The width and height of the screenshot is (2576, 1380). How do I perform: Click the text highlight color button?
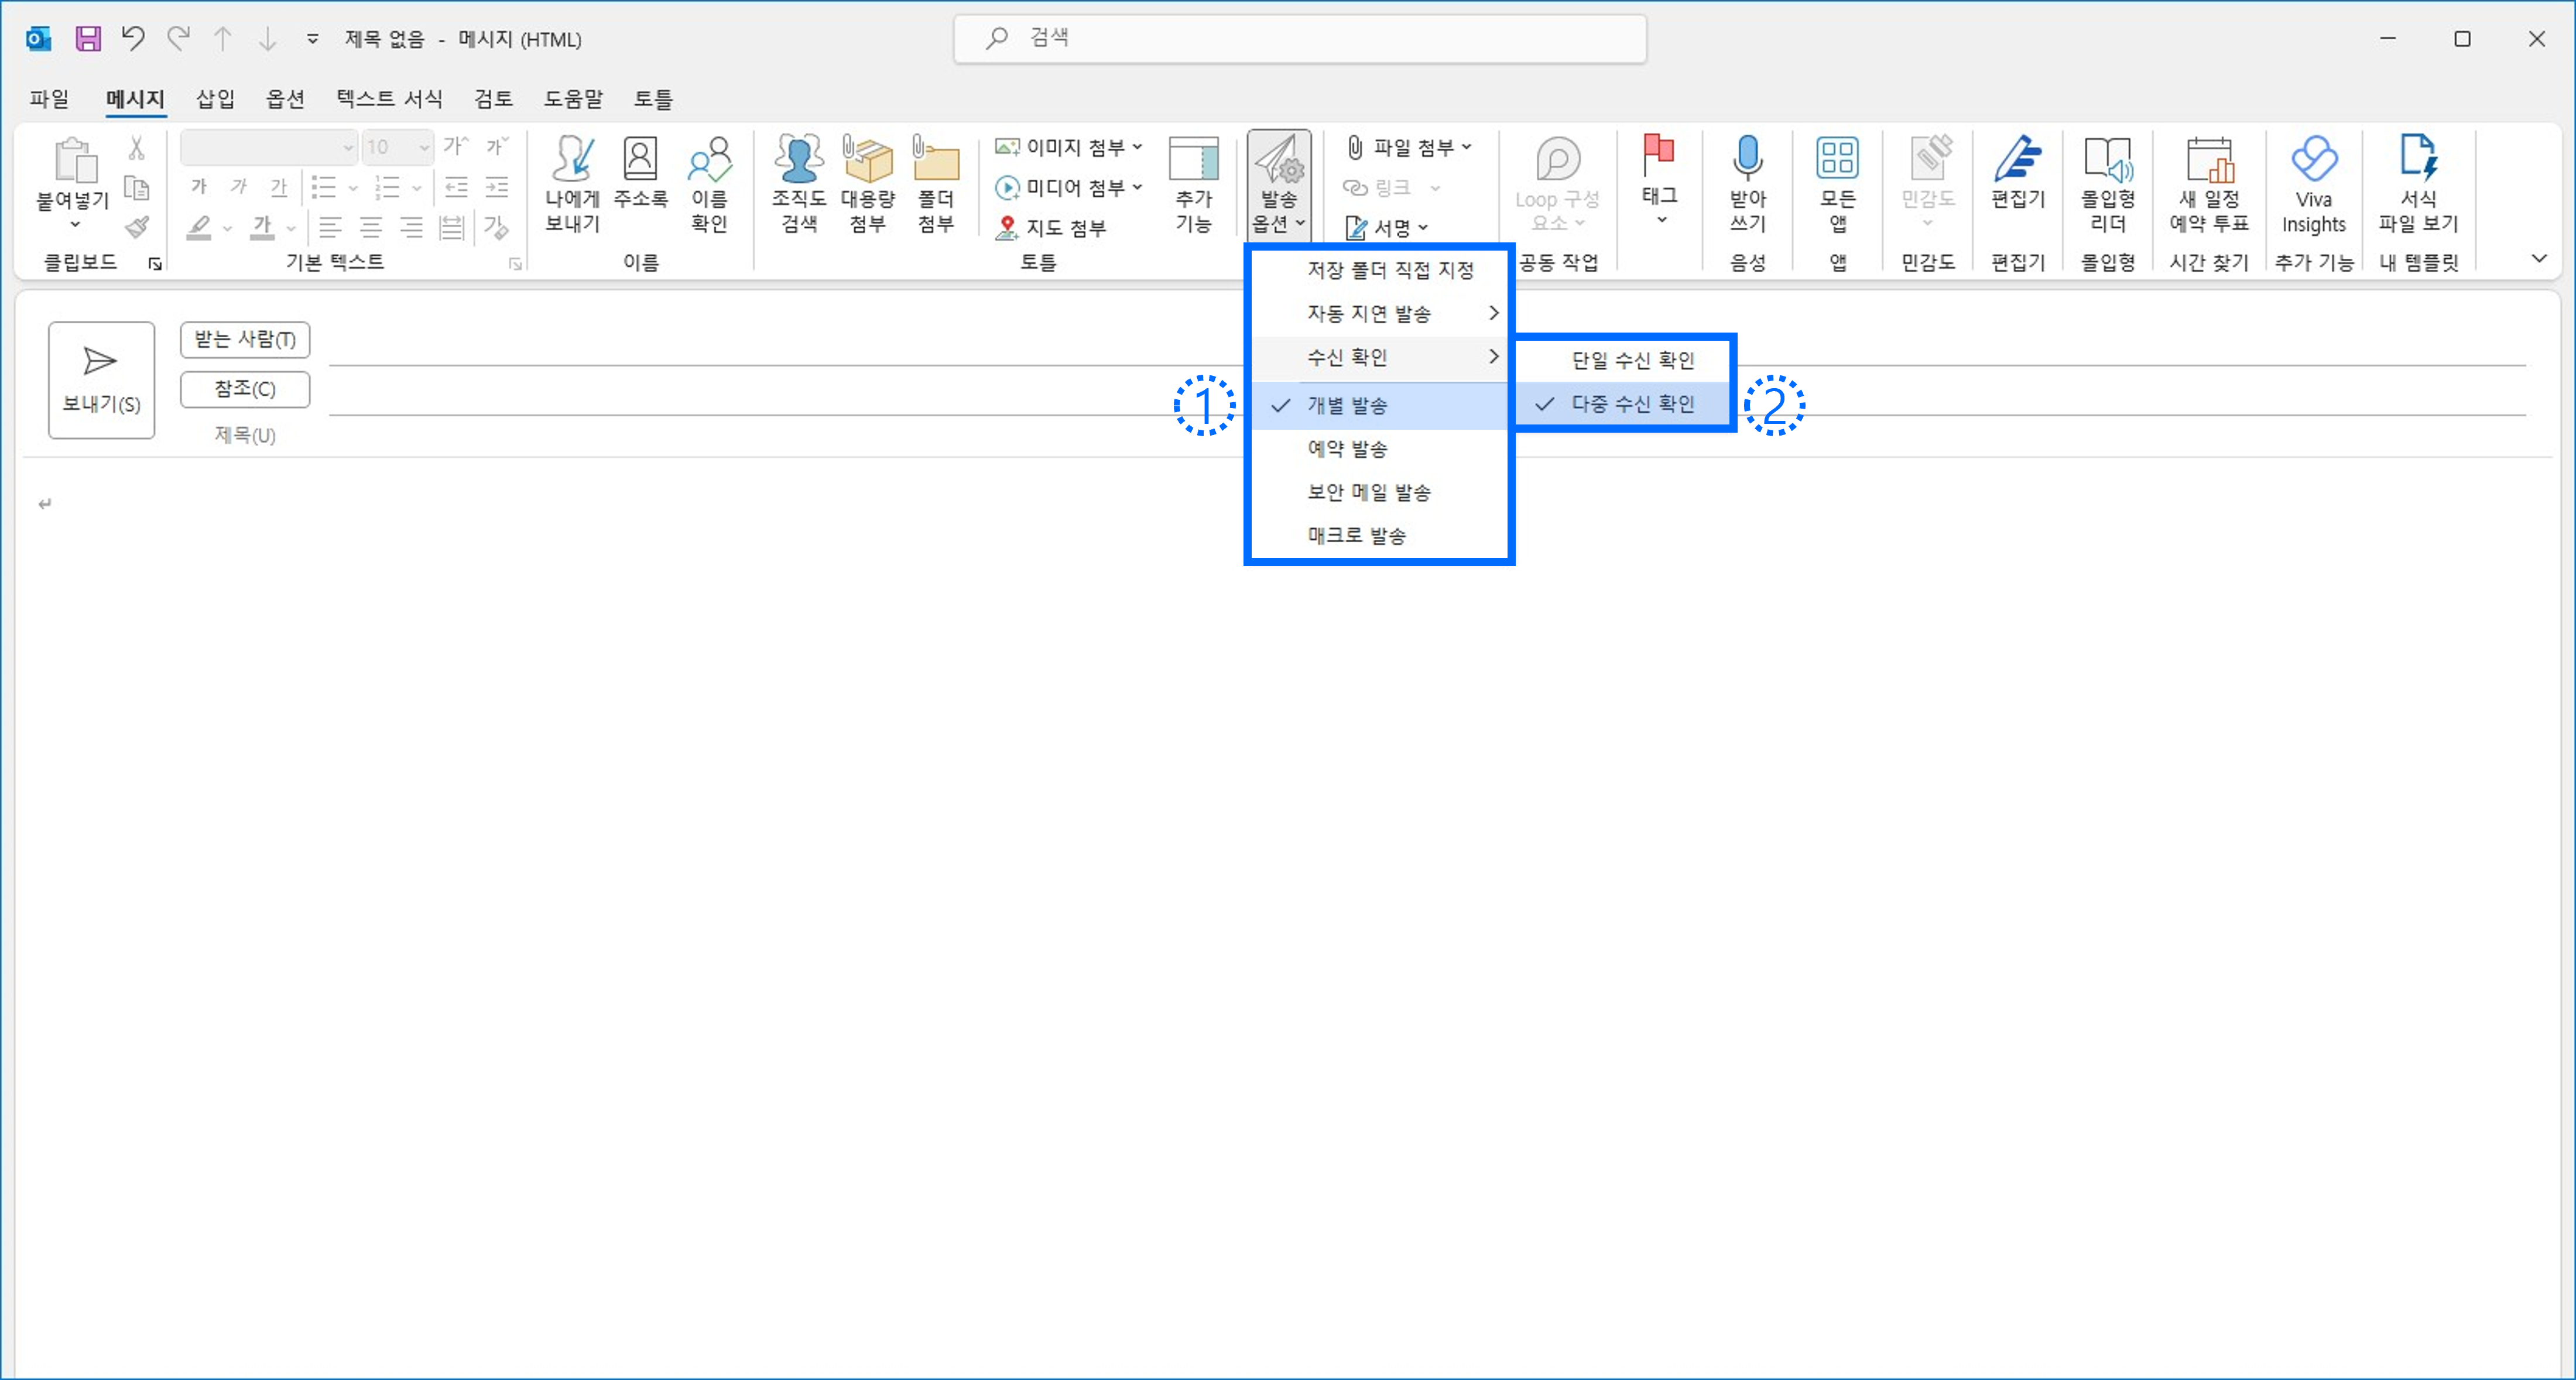pyautogui.click(x=199, y=228)
